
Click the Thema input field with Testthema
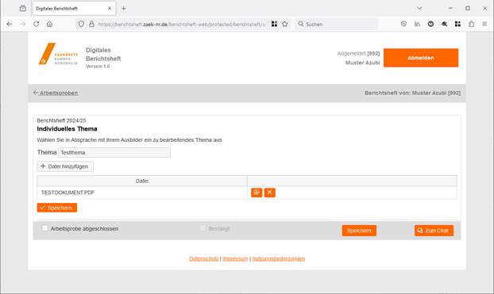[114, 152]
